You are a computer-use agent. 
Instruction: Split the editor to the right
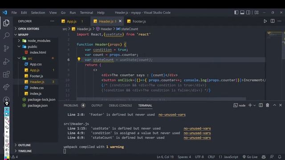273,21
